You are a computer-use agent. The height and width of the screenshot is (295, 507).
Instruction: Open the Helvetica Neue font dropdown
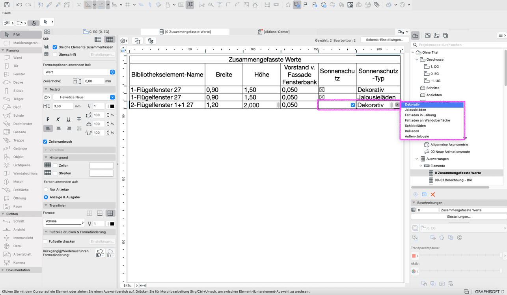(x=84, y=97)
